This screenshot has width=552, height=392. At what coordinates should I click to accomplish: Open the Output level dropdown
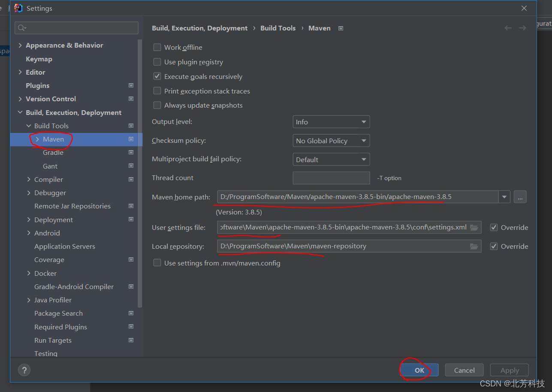(331, 122)
